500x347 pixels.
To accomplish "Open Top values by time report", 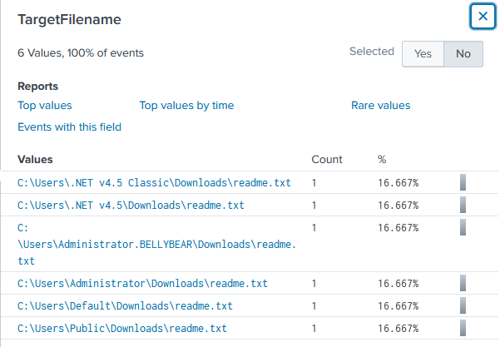I will [x=187, y=106].
